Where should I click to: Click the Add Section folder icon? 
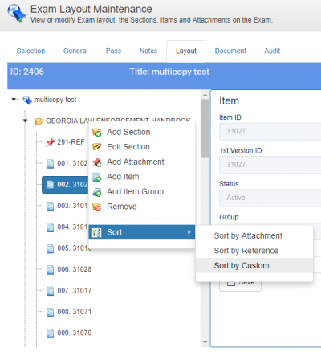96,133
